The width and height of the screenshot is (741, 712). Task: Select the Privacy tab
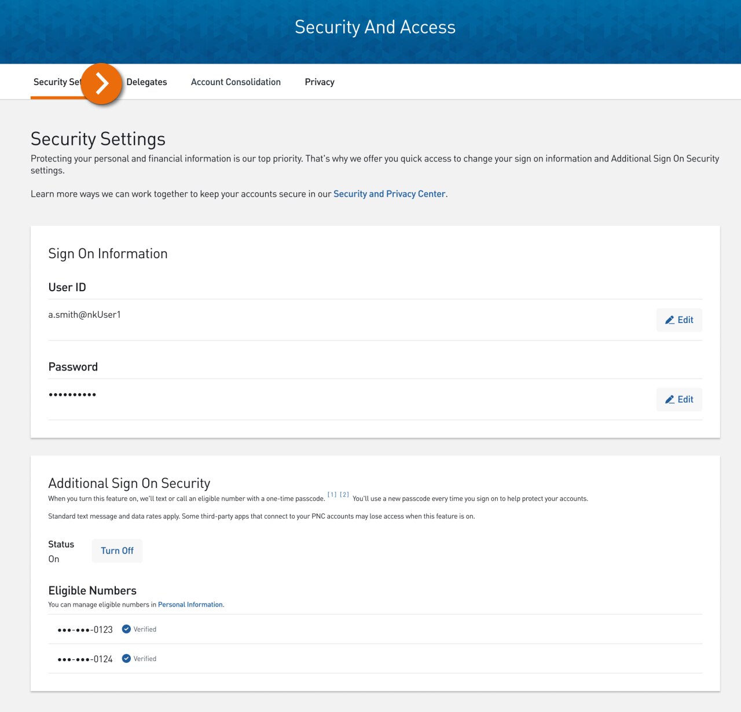click(319, 82)
